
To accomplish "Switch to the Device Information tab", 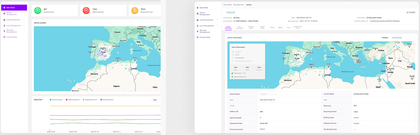I will click(x=229, y=27).
